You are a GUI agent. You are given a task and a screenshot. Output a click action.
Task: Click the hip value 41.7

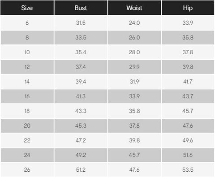point(188,82)
